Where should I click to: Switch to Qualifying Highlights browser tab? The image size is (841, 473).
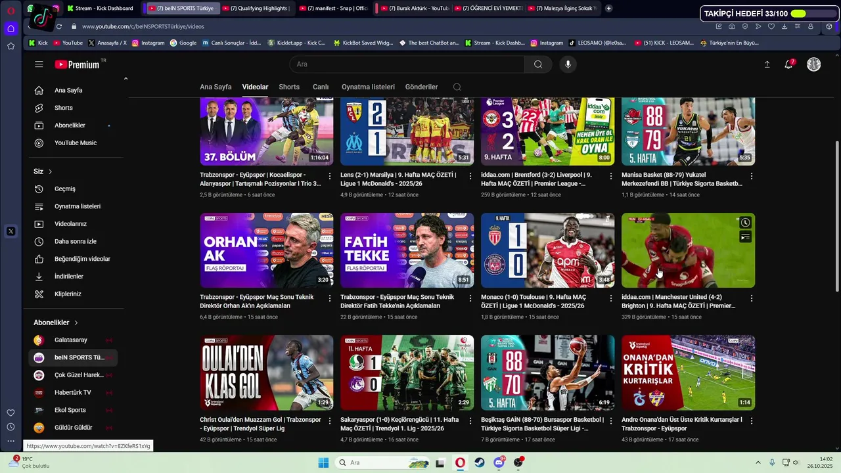pyautogui.click(x=255, y=8)
